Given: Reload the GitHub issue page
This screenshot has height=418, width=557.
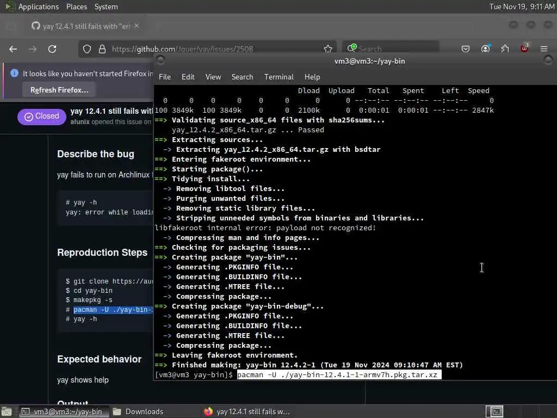Looking at the screenshot, I should tap(52, 49).
